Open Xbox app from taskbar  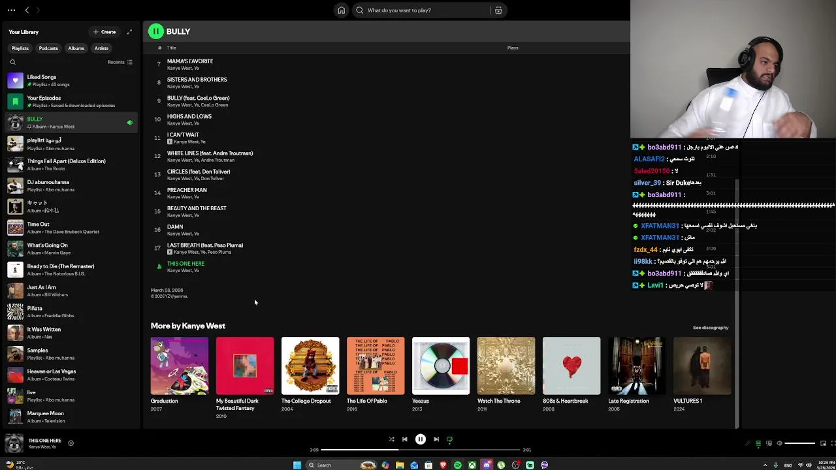472,465
